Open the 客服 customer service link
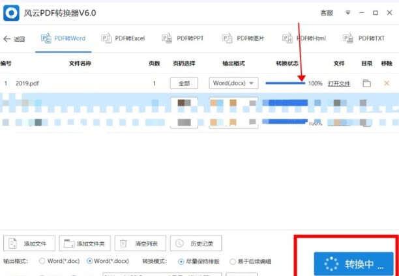The width and height of the screenshot is (399, 276). (x=327, y=13)
